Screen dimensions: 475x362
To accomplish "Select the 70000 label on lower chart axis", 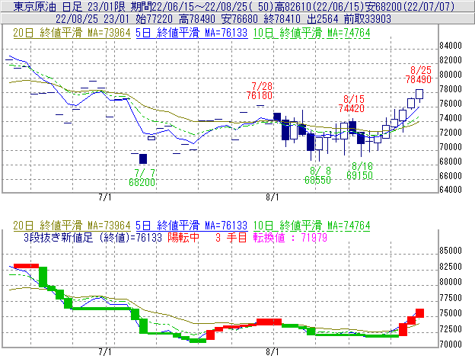I will (x=451, y=344).
